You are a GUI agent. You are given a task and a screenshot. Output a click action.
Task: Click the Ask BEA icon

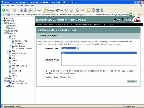128,20
